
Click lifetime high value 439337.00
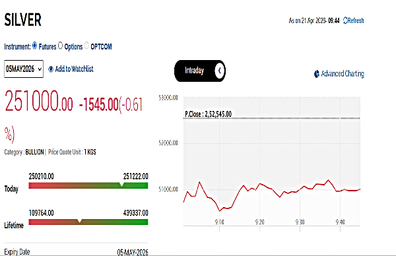pyautogui.click(x=135, y=213)
